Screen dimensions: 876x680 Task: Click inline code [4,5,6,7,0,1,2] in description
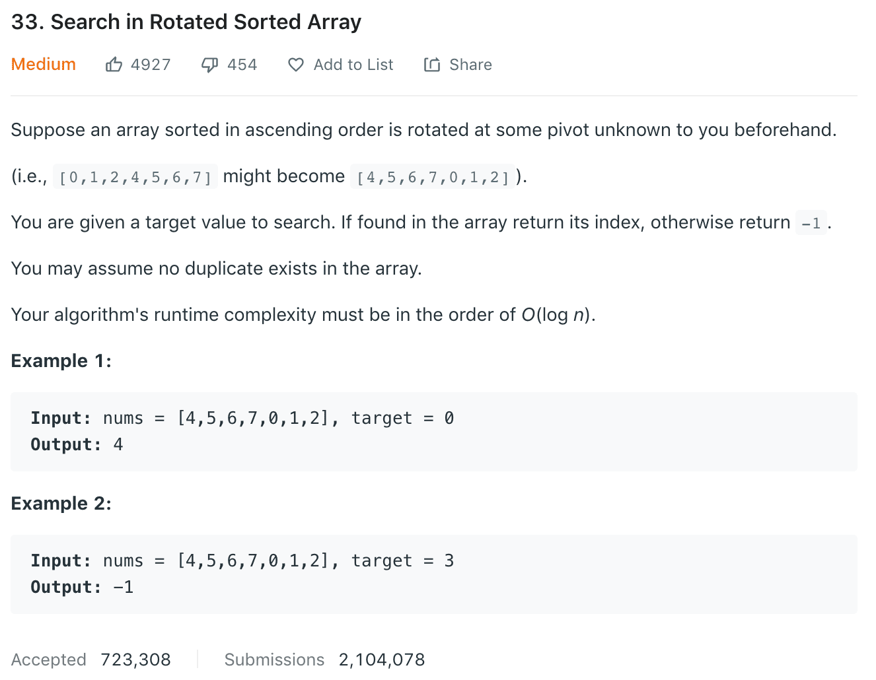[x=433, y=178]
